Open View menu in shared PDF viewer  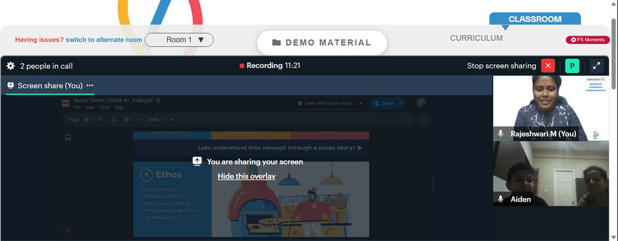(90, 108)
